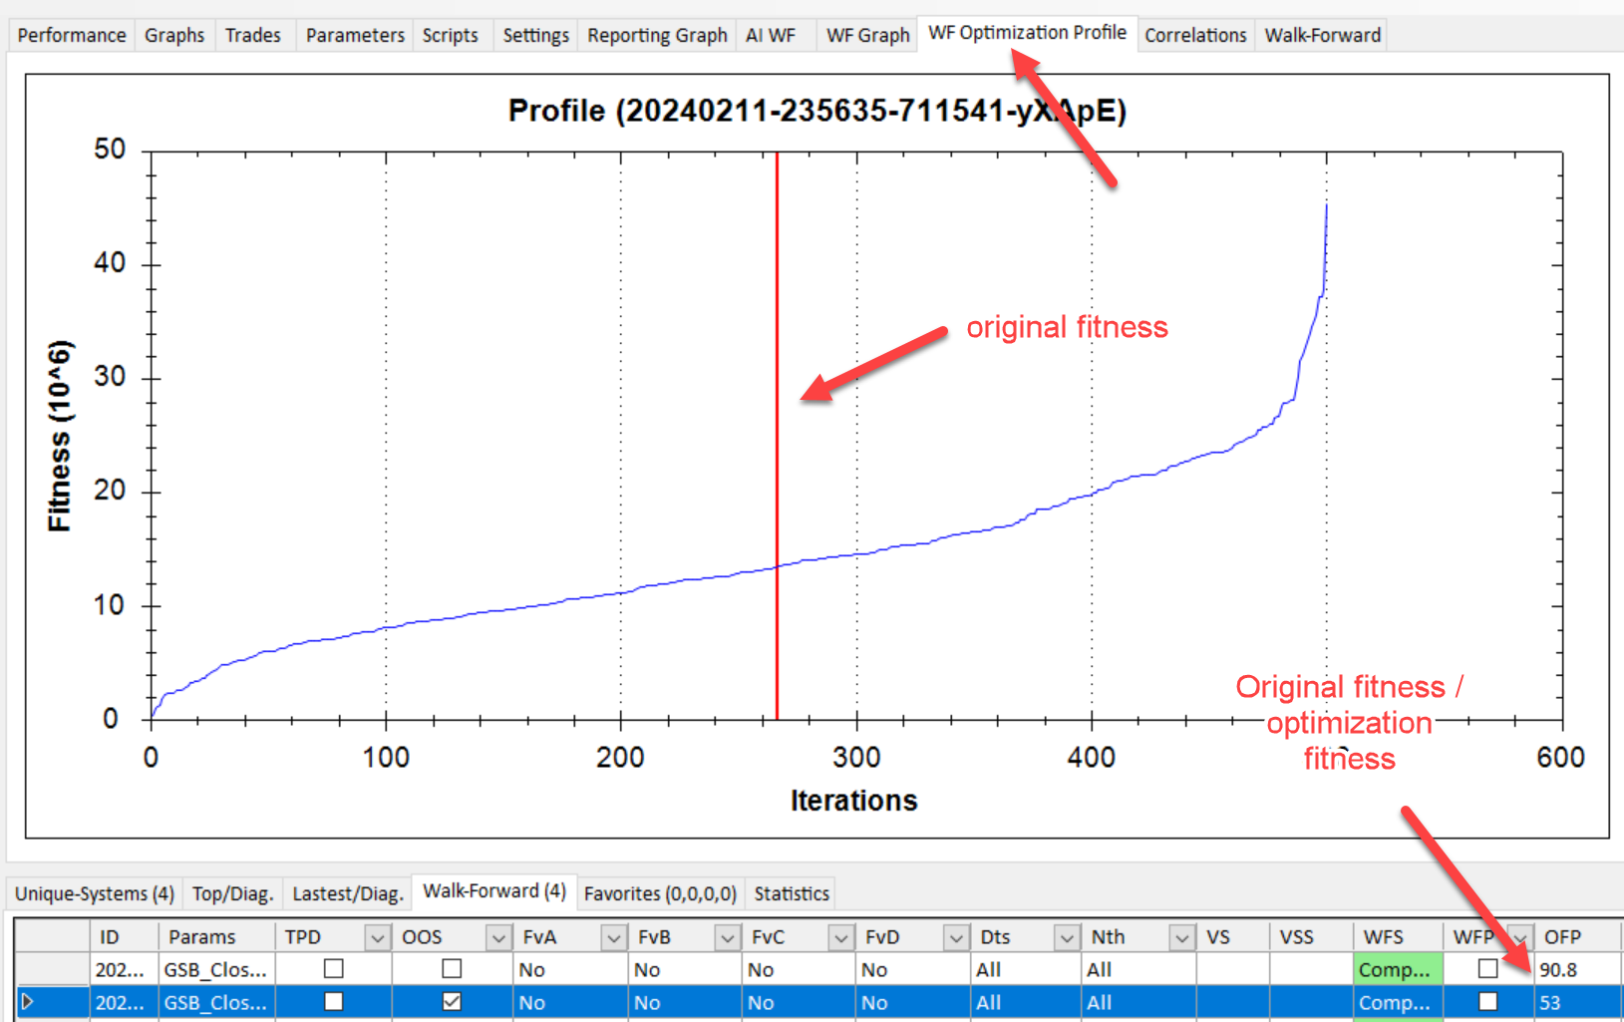Viewport: 1624px width, 1022px height.
Task: Open the Statistics tab in the lower panel
Action: pyautogui.click(x=792, y=893)
